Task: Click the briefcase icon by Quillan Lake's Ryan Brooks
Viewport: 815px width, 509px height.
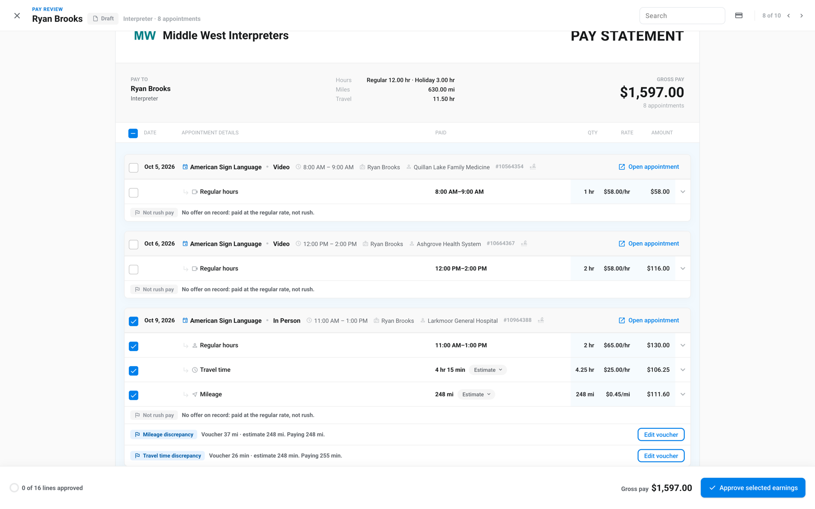Action: click(x=362, y=167)
